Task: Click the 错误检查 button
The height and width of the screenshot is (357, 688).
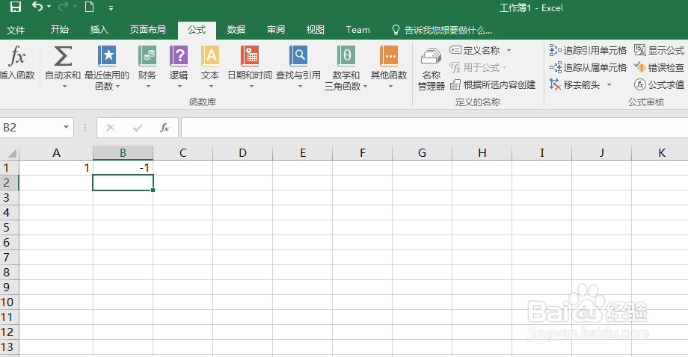Action: click(x=659, y=67)
